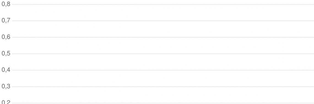Select the 0,4 horizontal gridline
Viewport: 314px width, 104px height.
pyautogui.click(x=163, y=70)
